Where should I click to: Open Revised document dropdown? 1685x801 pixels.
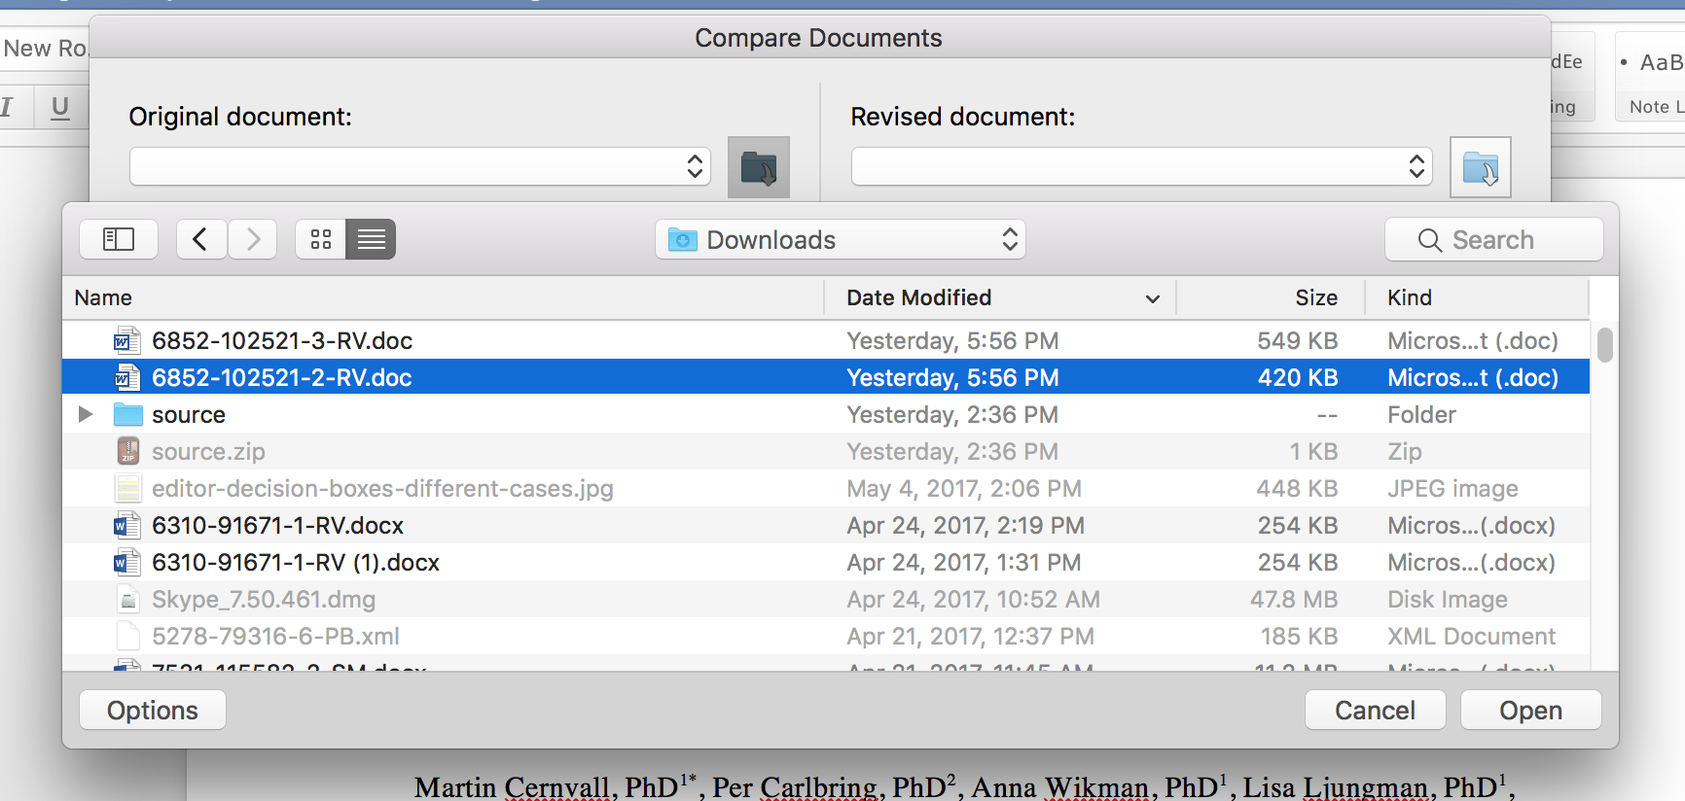point(1142,166)
